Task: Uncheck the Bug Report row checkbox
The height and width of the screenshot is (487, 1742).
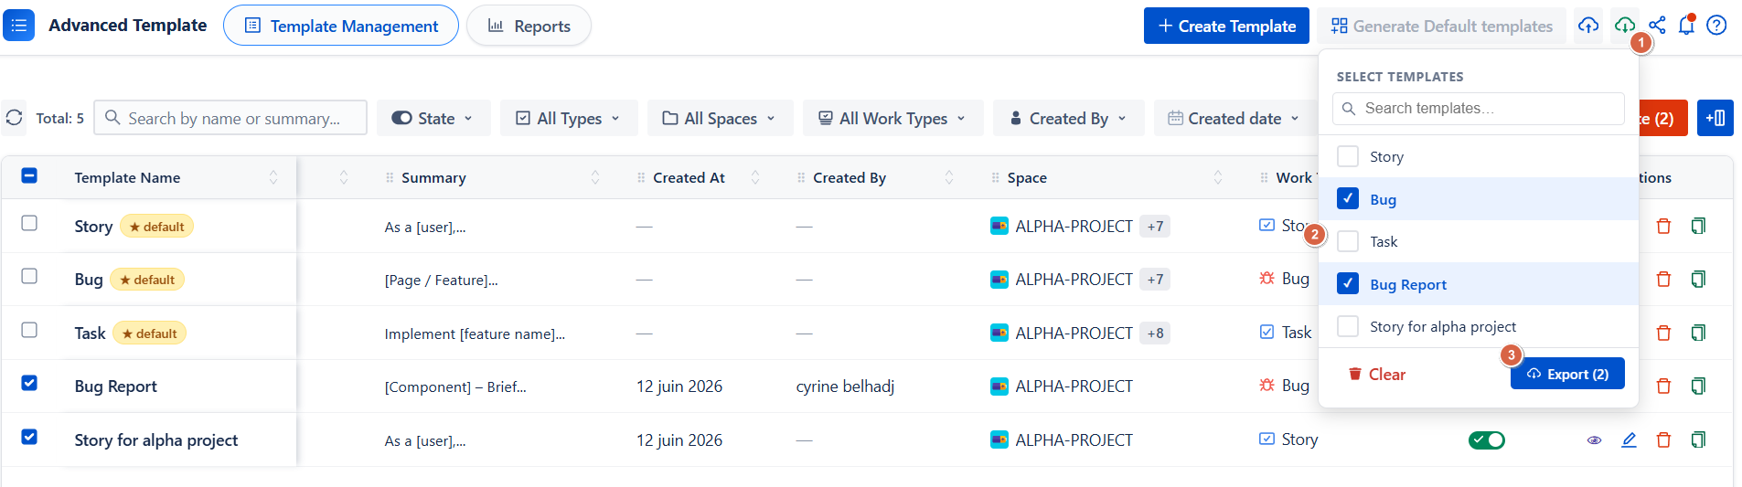Action: pyautogui.click(x=29, y=383)
